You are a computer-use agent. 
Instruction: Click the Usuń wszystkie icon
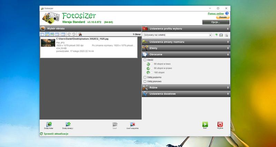(x=132, y=124)
